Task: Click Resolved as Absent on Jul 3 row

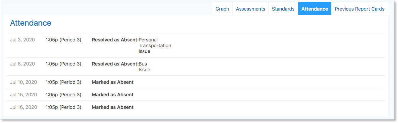Action: coord(115,40)
